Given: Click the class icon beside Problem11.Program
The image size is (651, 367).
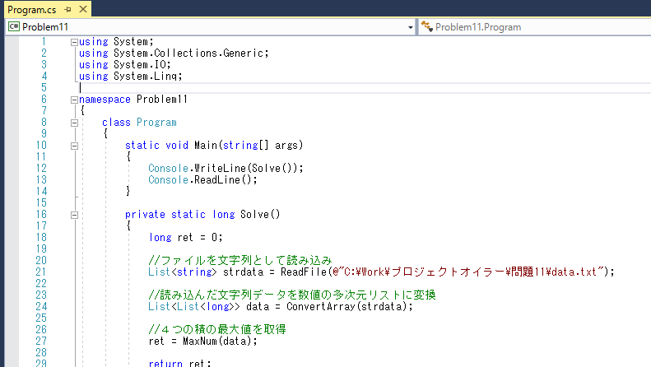Looking at the screenshot, I should point(427,26).
